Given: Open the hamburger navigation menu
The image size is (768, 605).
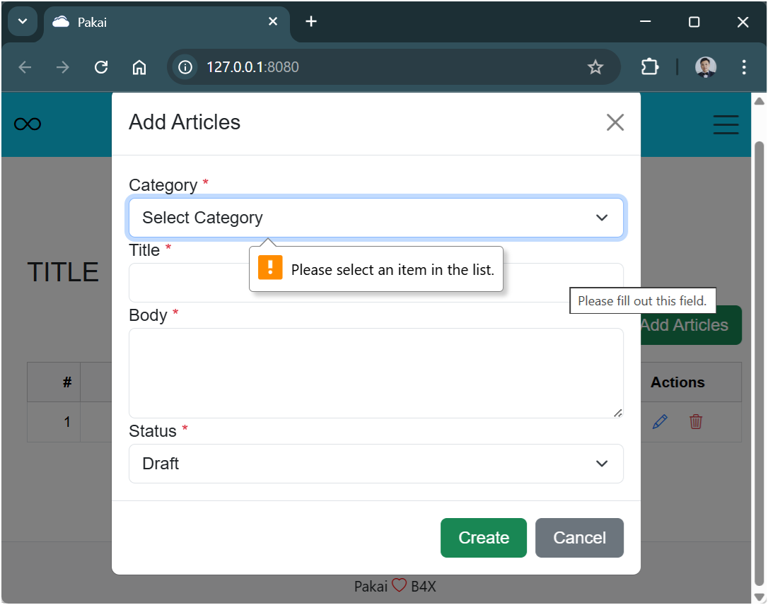Looking at the screenshot, I should (x=726, y=124).
